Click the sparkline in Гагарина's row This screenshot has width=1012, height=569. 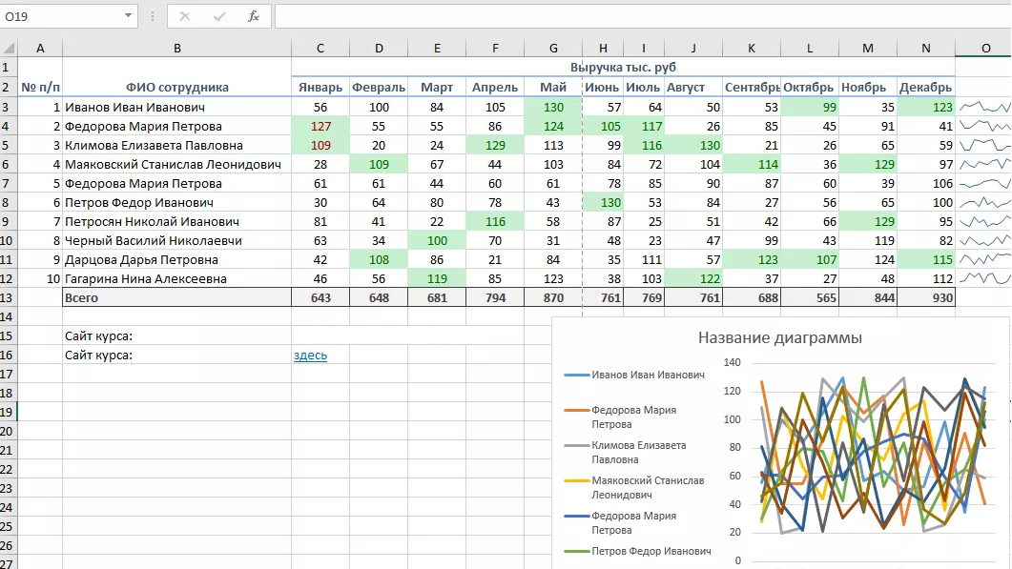click(x=984, y=278)
